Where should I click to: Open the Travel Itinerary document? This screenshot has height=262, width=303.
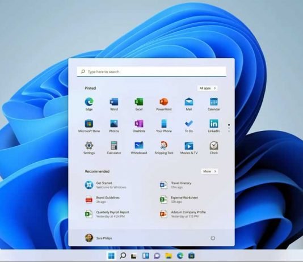175,185
